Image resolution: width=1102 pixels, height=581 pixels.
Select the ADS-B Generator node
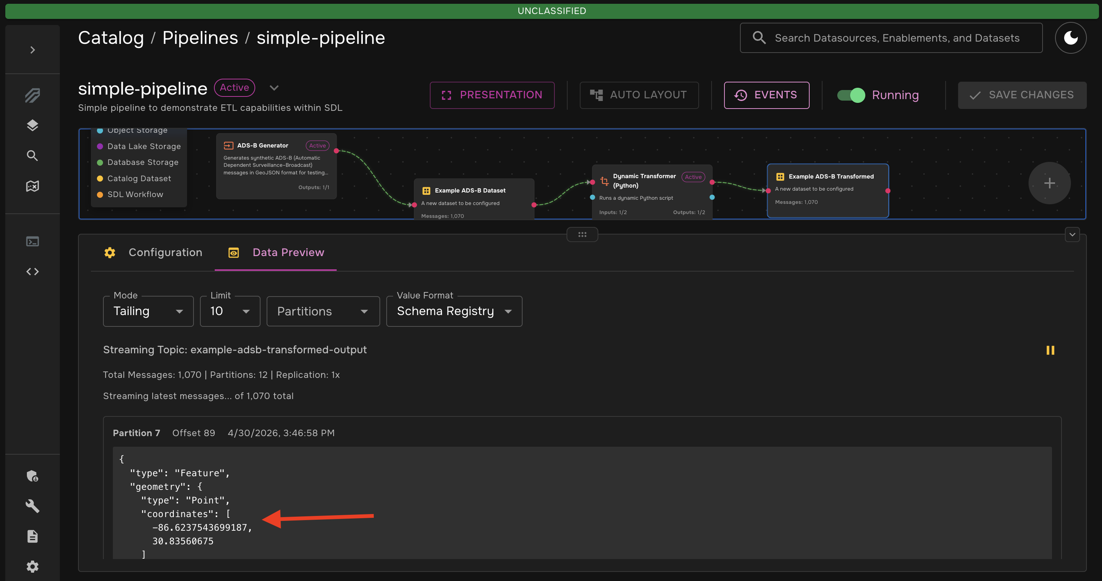point(276,166)
